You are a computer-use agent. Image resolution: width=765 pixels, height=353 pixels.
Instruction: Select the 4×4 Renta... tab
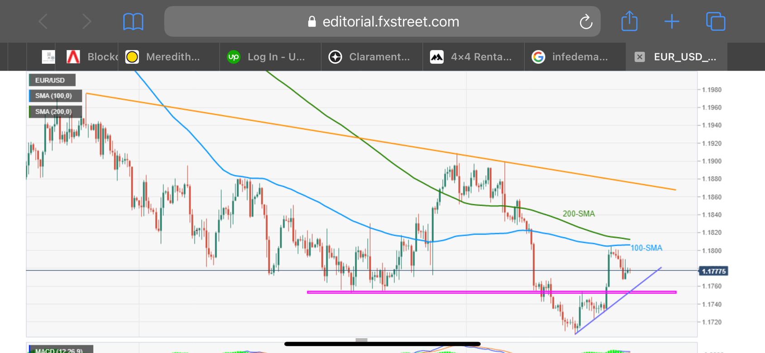pyautogui.click(x=473, y=57)
